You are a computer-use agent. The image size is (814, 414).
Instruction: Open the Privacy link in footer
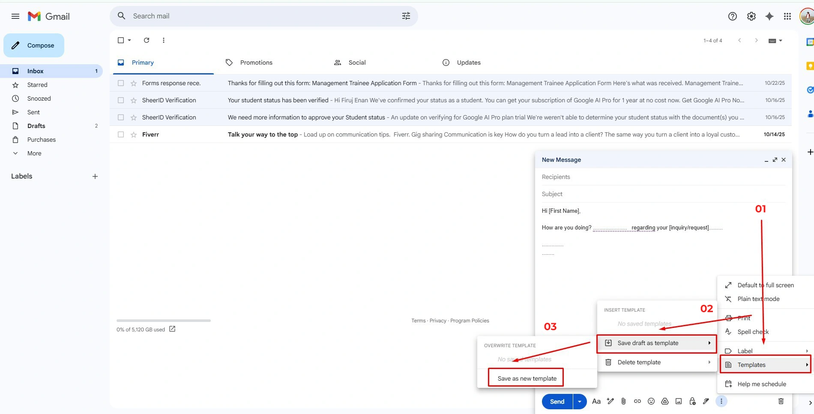pos(438,321)
